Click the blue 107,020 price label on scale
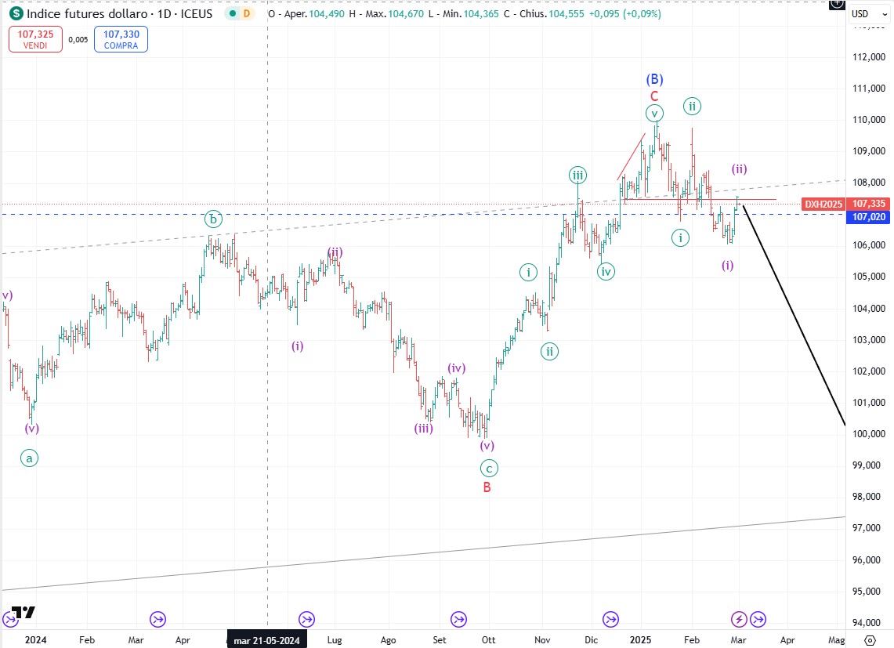The height and width of the screenshot is (648, 894). (870, 215)
